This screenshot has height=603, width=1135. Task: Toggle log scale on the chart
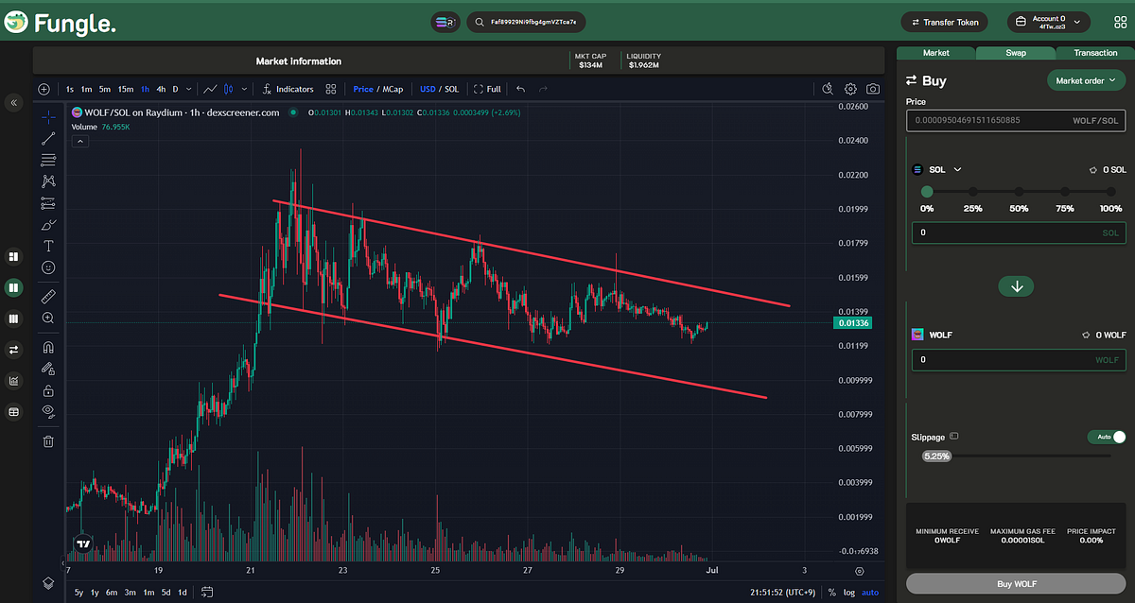click(x=849, y=592)
